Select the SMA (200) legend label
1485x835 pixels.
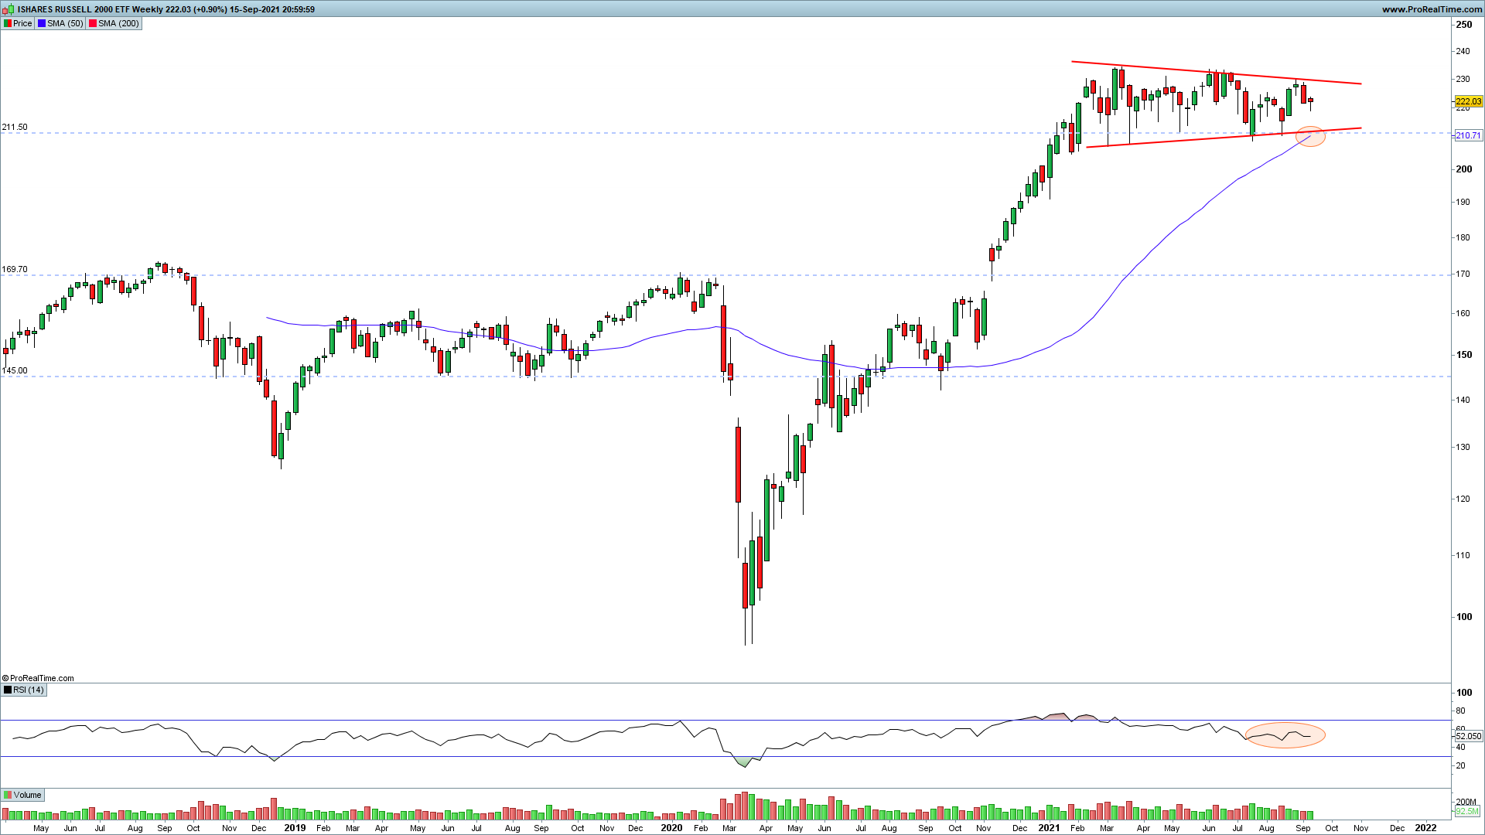[118, 23]
